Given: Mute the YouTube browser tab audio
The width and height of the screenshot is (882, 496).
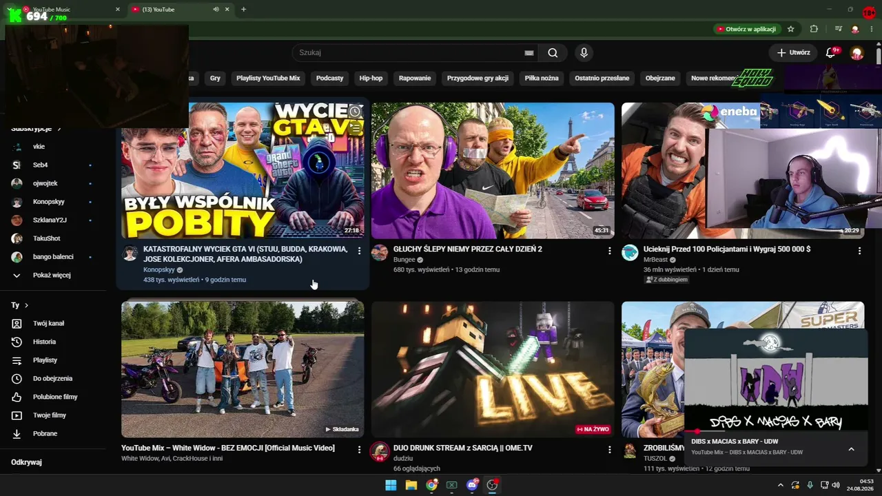Looking at the screenshot, I should pos(216,10).
